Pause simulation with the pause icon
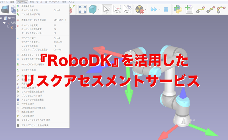Image resolution: width=228 pixels, height=140 pixels. 166,9
